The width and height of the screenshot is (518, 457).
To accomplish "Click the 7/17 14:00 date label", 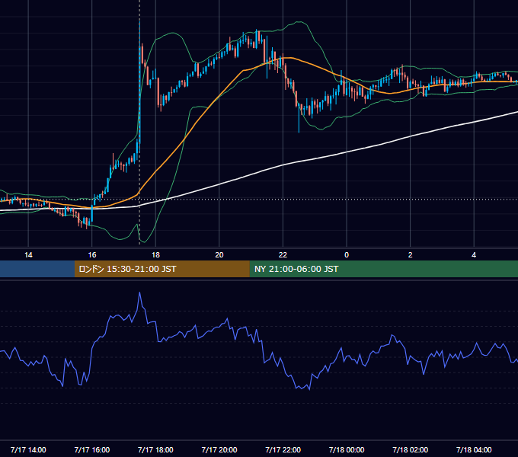I will pos(28,449).
